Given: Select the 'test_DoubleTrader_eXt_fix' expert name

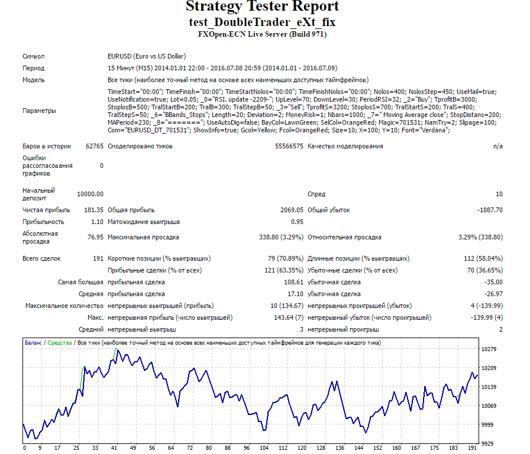Looking at the screenshot, I should (x=262, y=22).
